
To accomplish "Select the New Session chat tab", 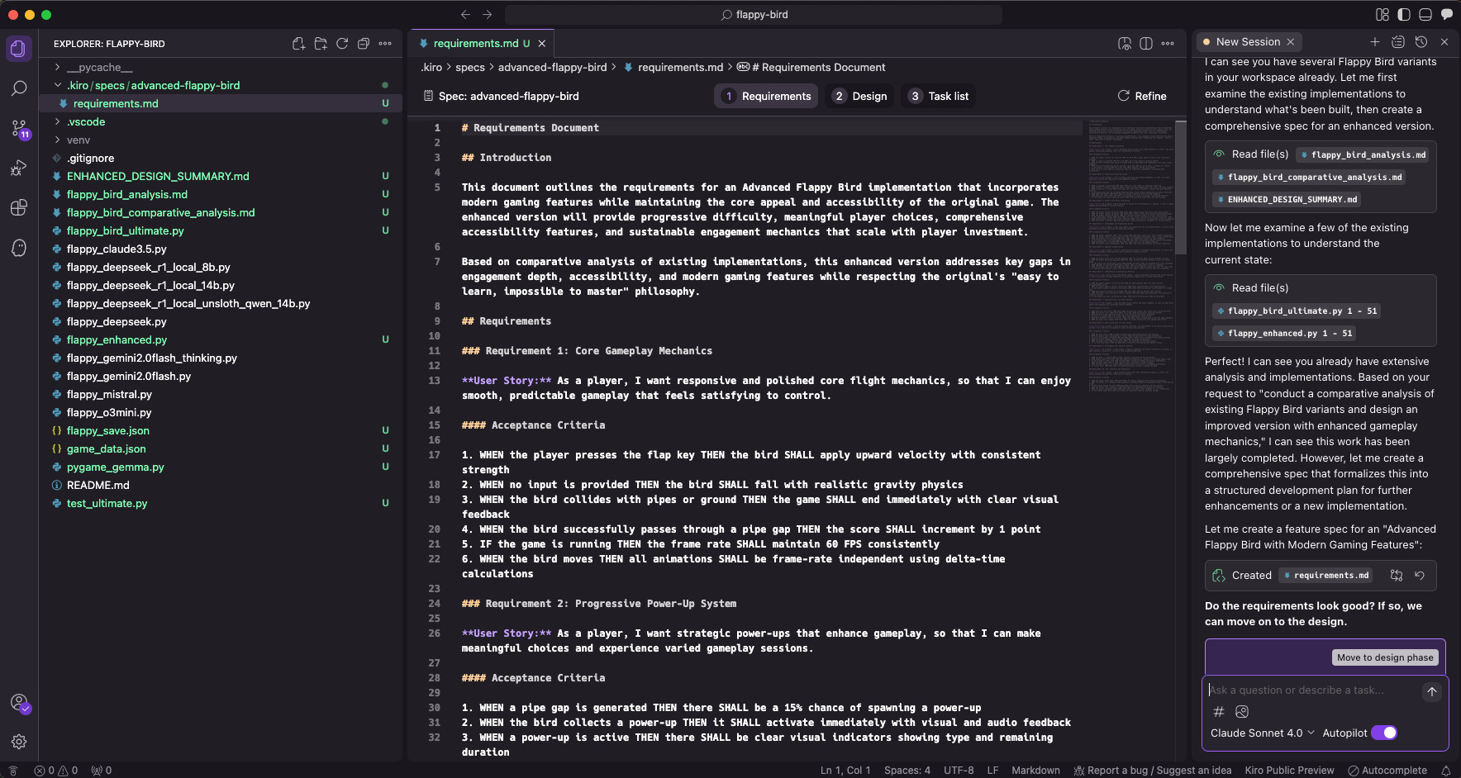I will click(1247, 41).
